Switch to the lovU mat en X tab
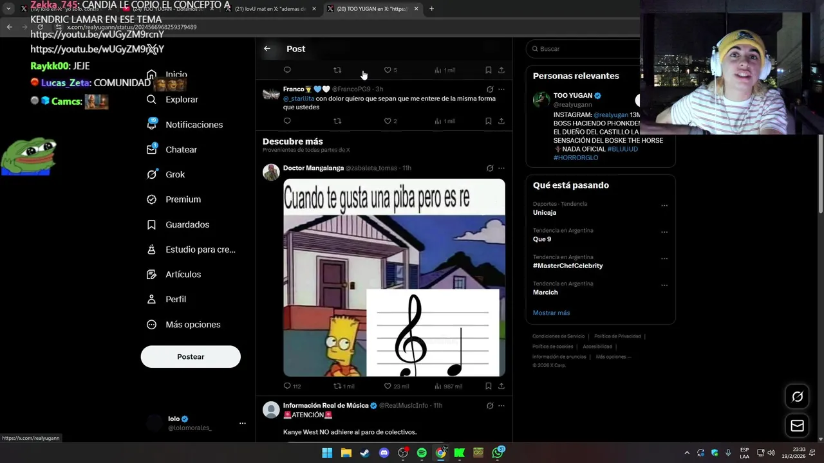This screenshot has width=824, height=463. point(270,9)
